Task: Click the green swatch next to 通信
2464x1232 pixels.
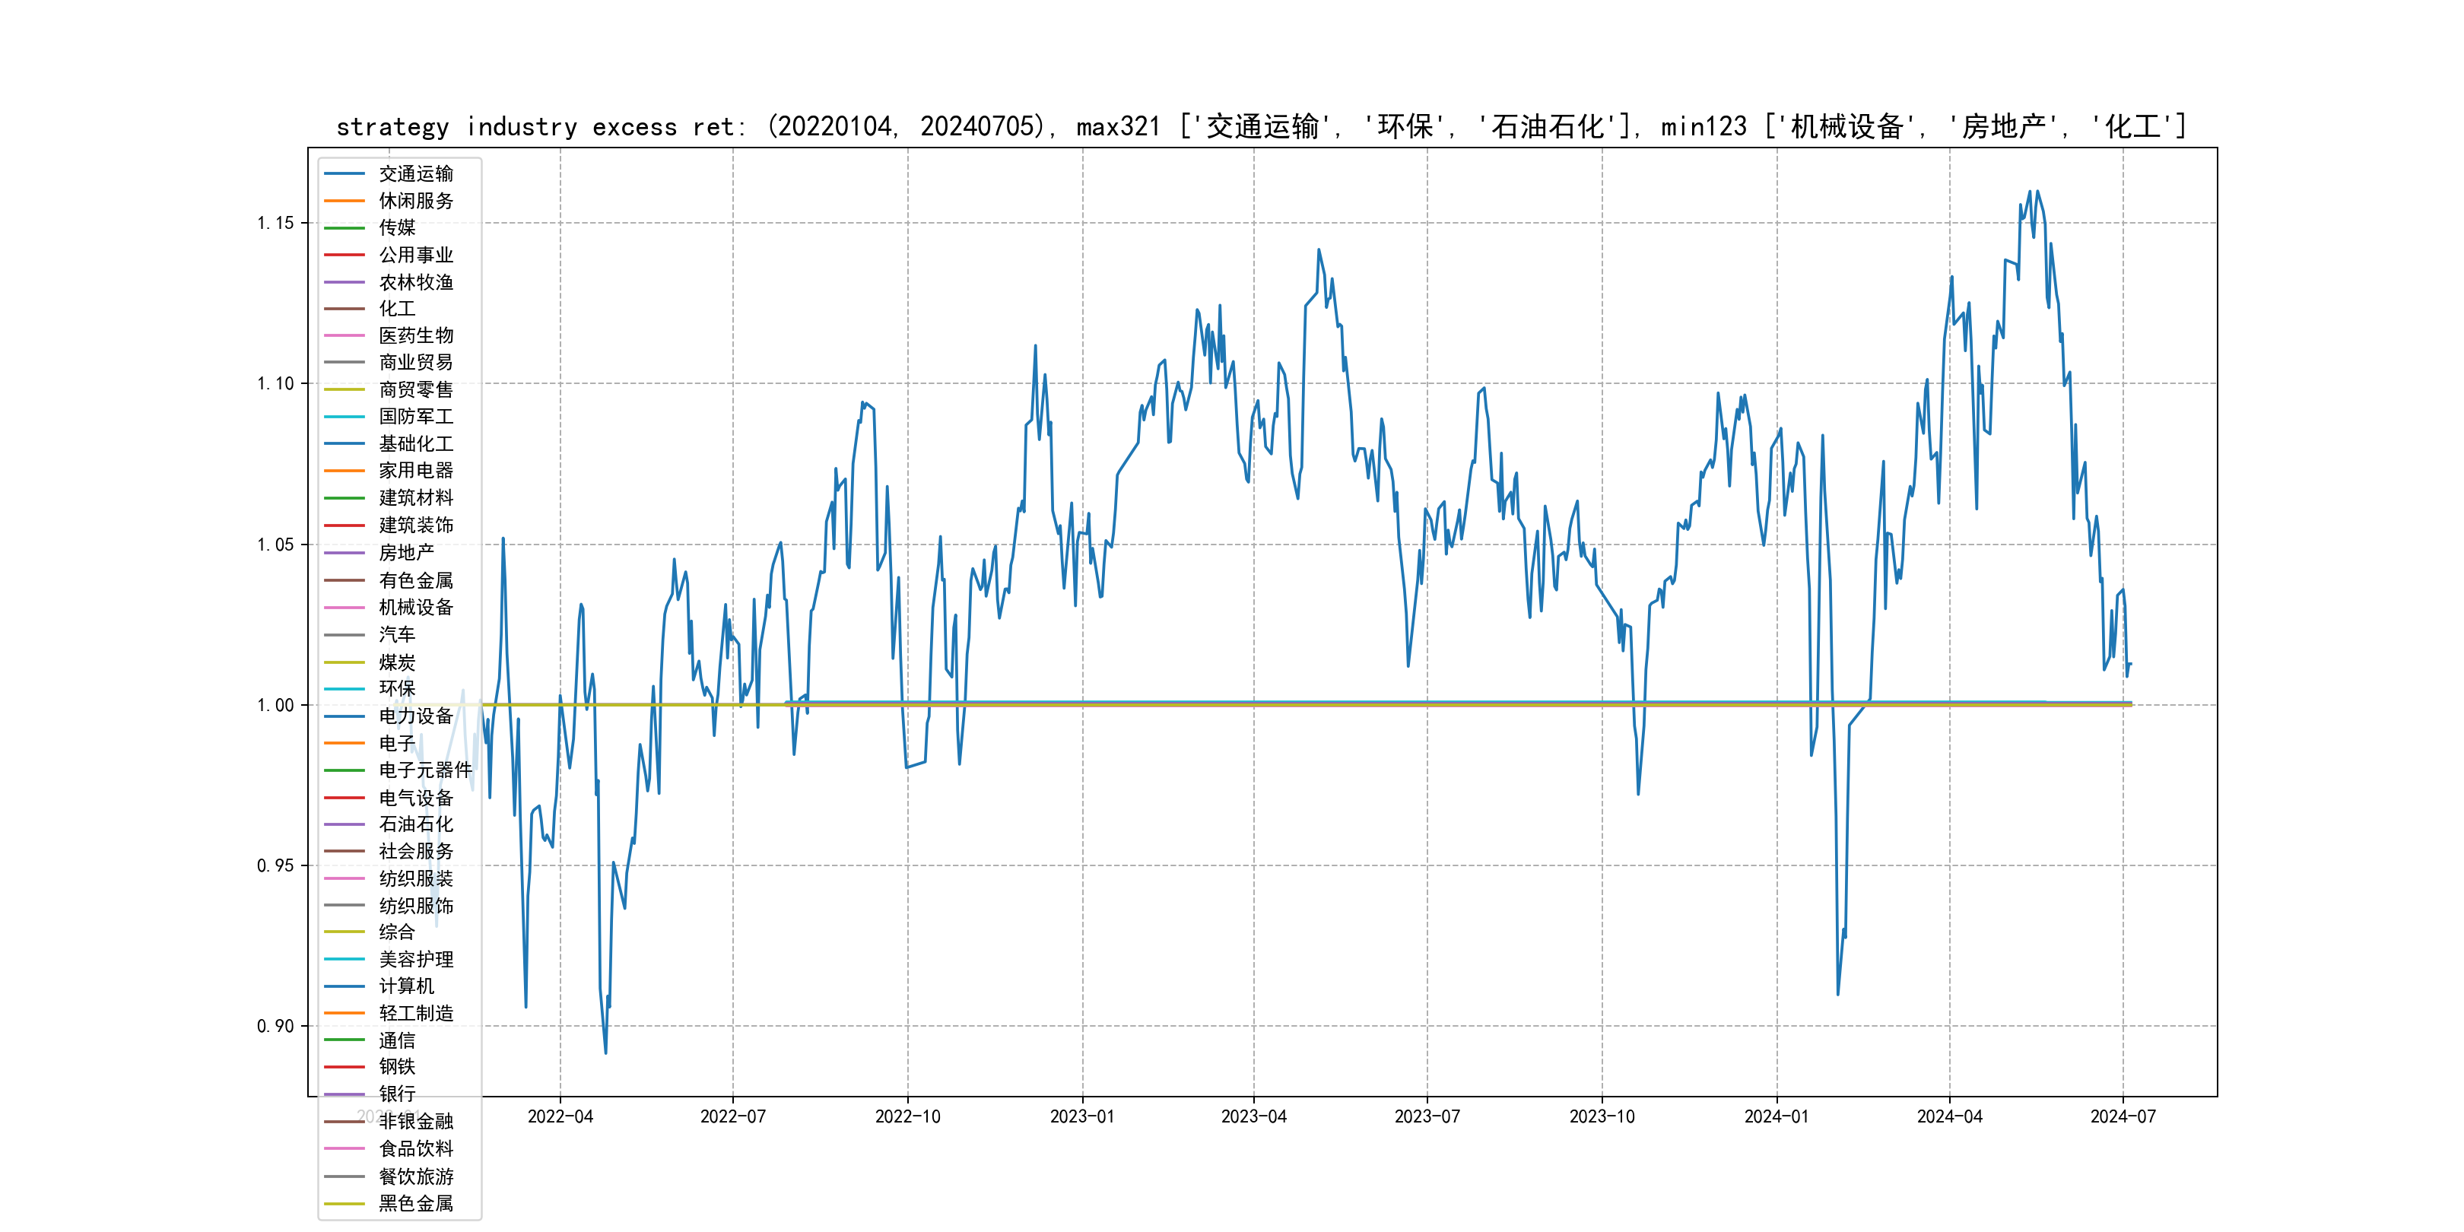Action: click(345, 1040)
